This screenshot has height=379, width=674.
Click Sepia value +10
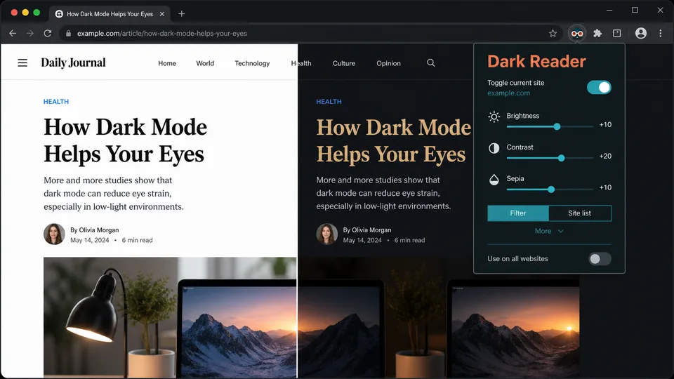click(x=605, y=187)
